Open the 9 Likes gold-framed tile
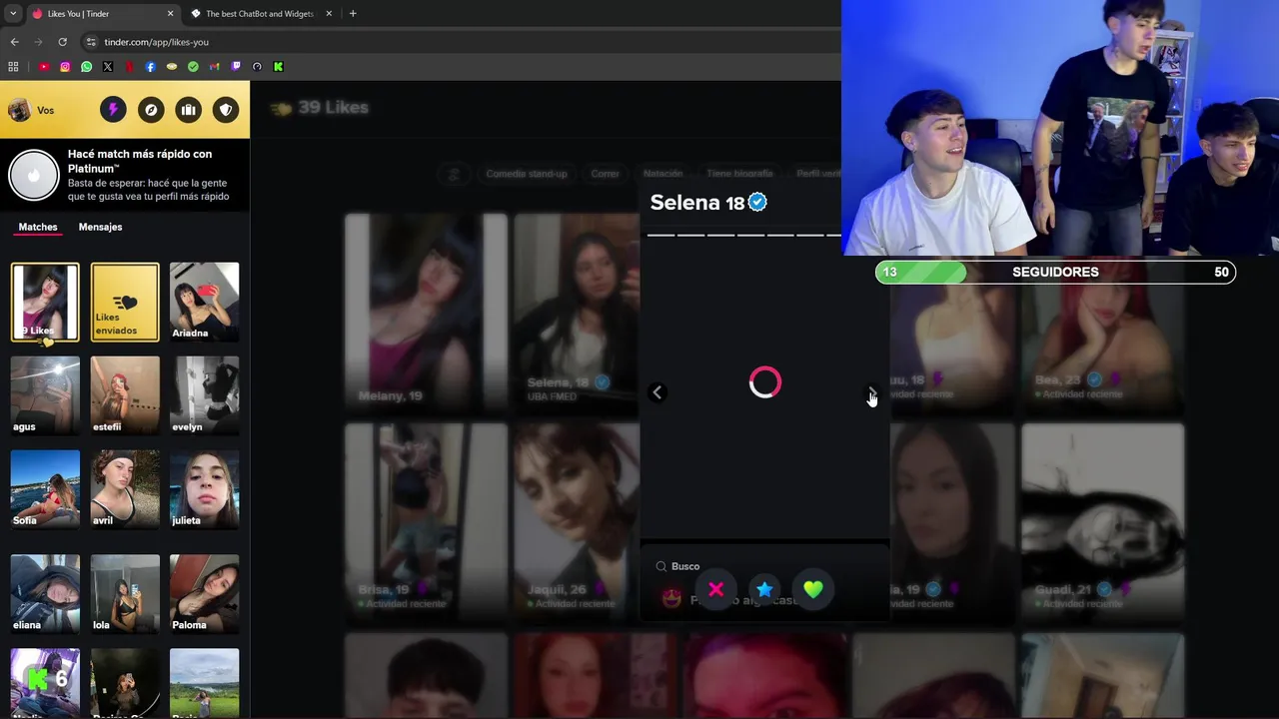The width and height of the screenshot is (1279, 719). tap(45, 303)
